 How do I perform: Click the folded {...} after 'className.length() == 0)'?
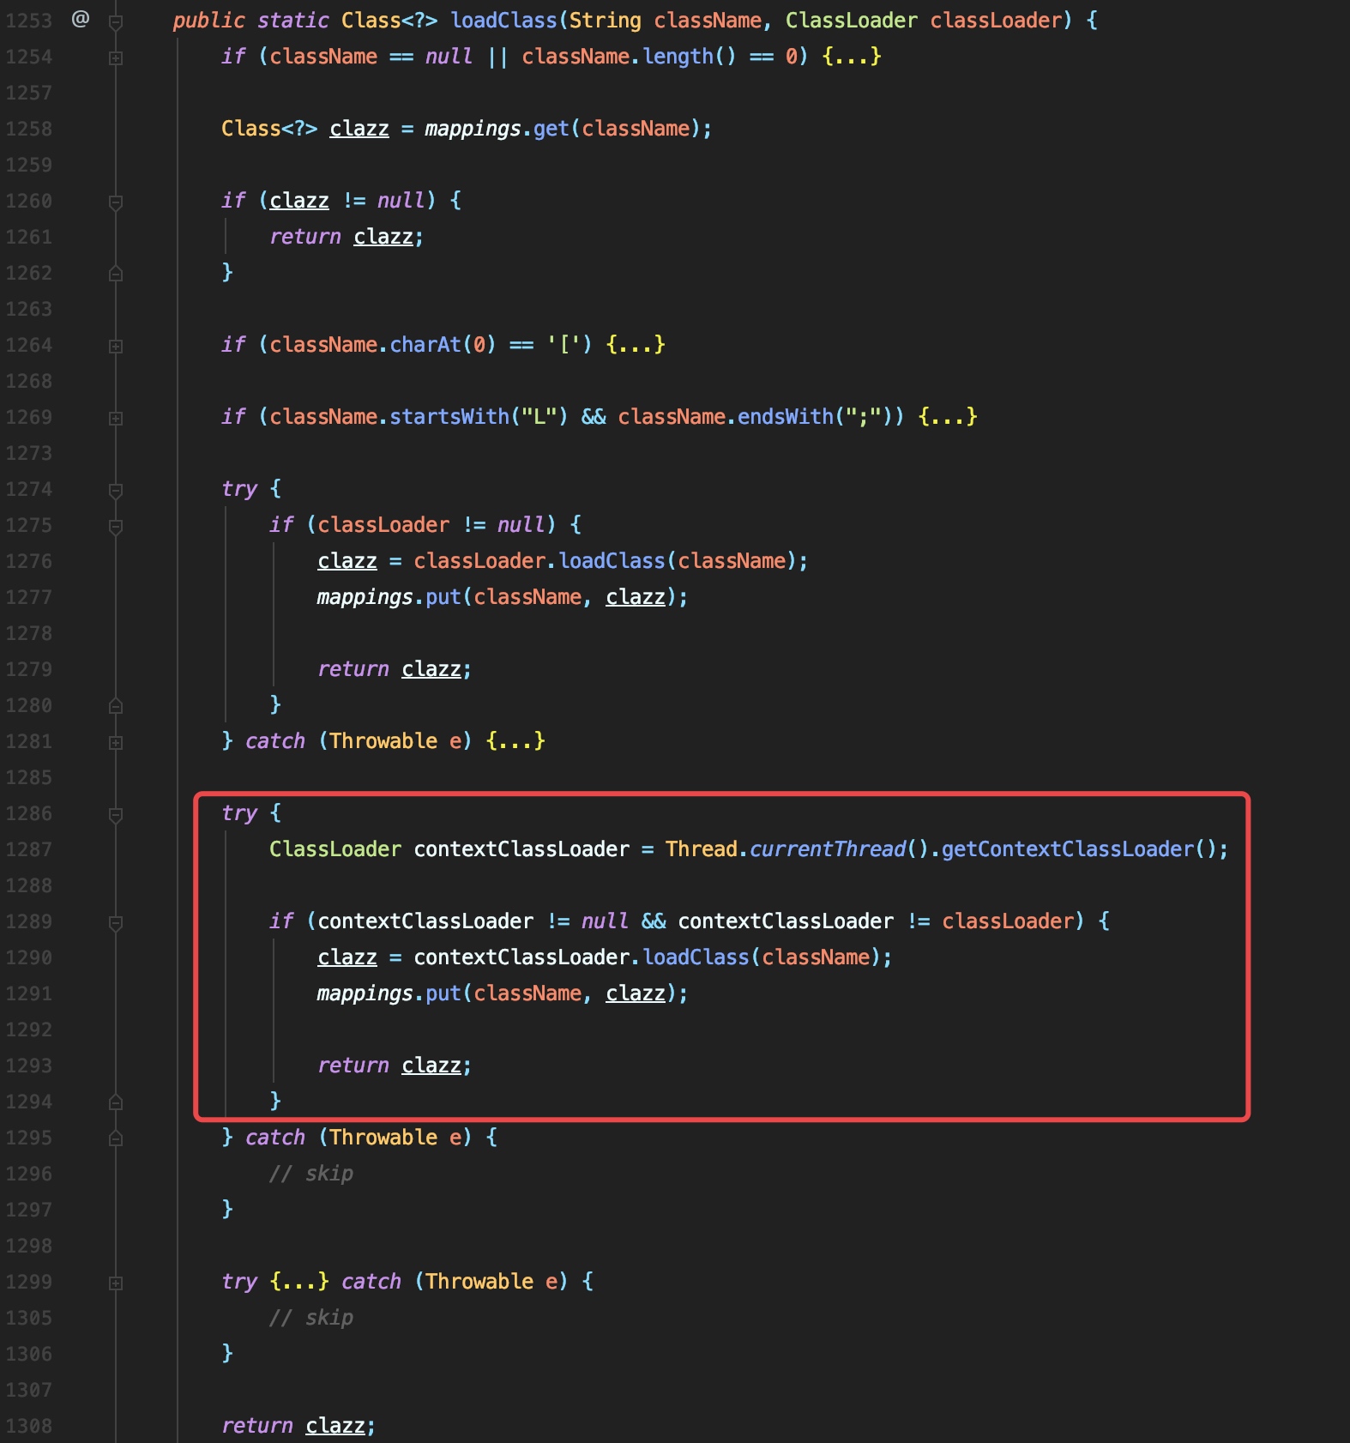coord(852,57)
